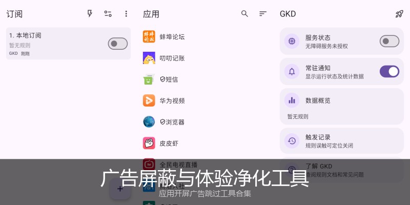Open the sort icon in 应用 header

pyautogui.click(x=263, y=14)
